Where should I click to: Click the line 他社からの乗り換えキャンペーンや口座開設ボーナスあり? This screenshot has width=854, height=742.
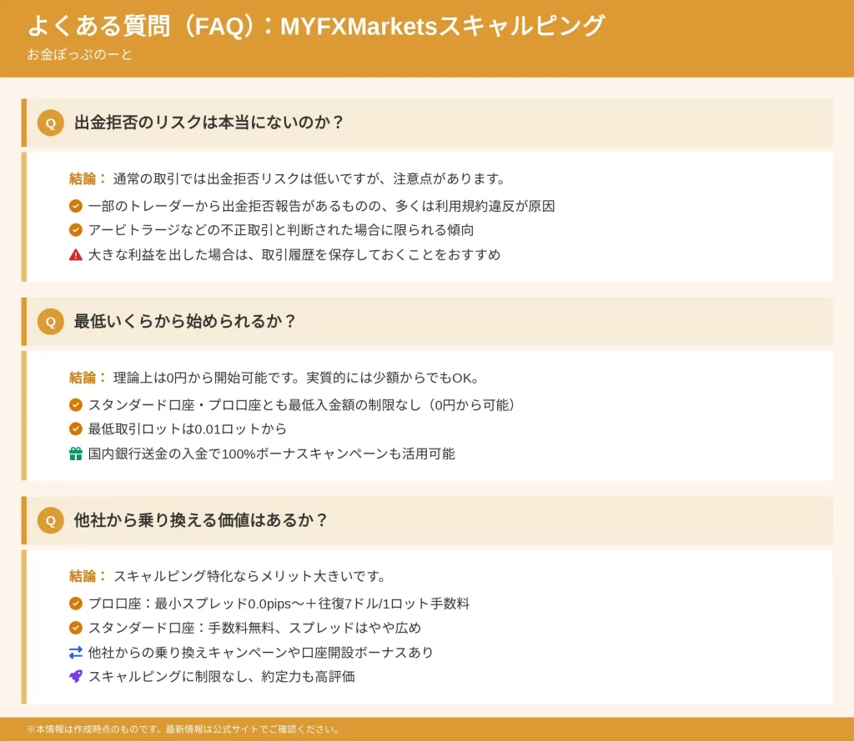tap(260, 652)
